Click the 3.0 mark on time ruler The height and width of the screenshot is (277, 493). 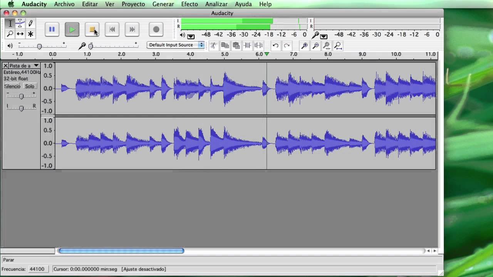tap(156, 54)
